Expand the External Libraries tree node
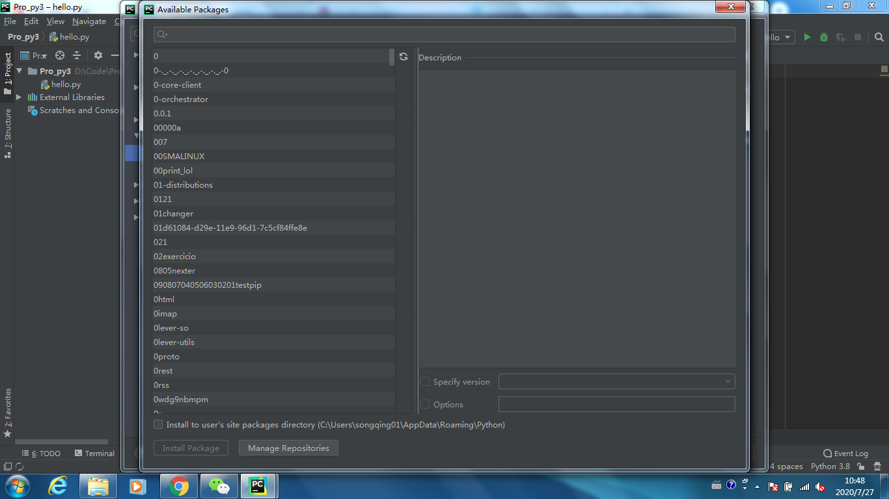This screenshot has width=889, height=499. (19, 97)
